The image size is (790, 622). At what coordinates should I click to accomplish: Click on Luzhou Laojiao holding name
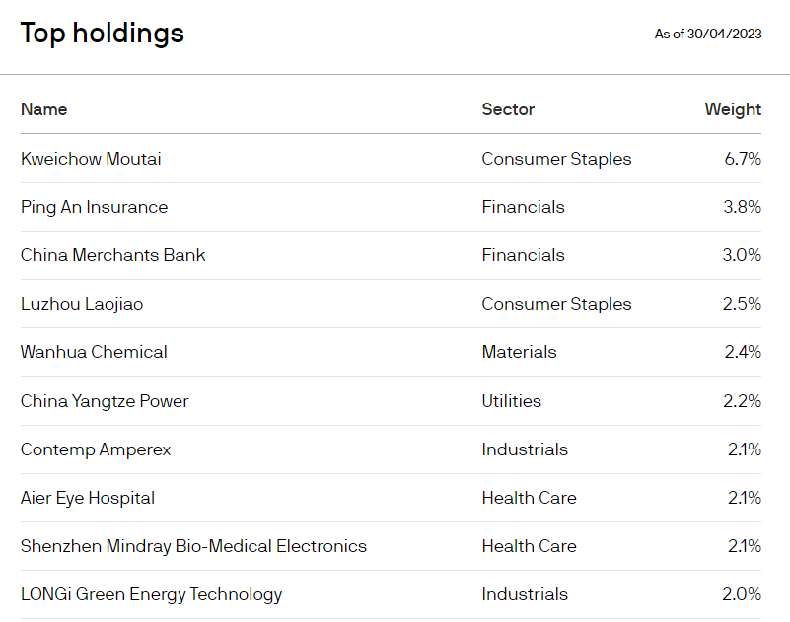pos(82,304)
